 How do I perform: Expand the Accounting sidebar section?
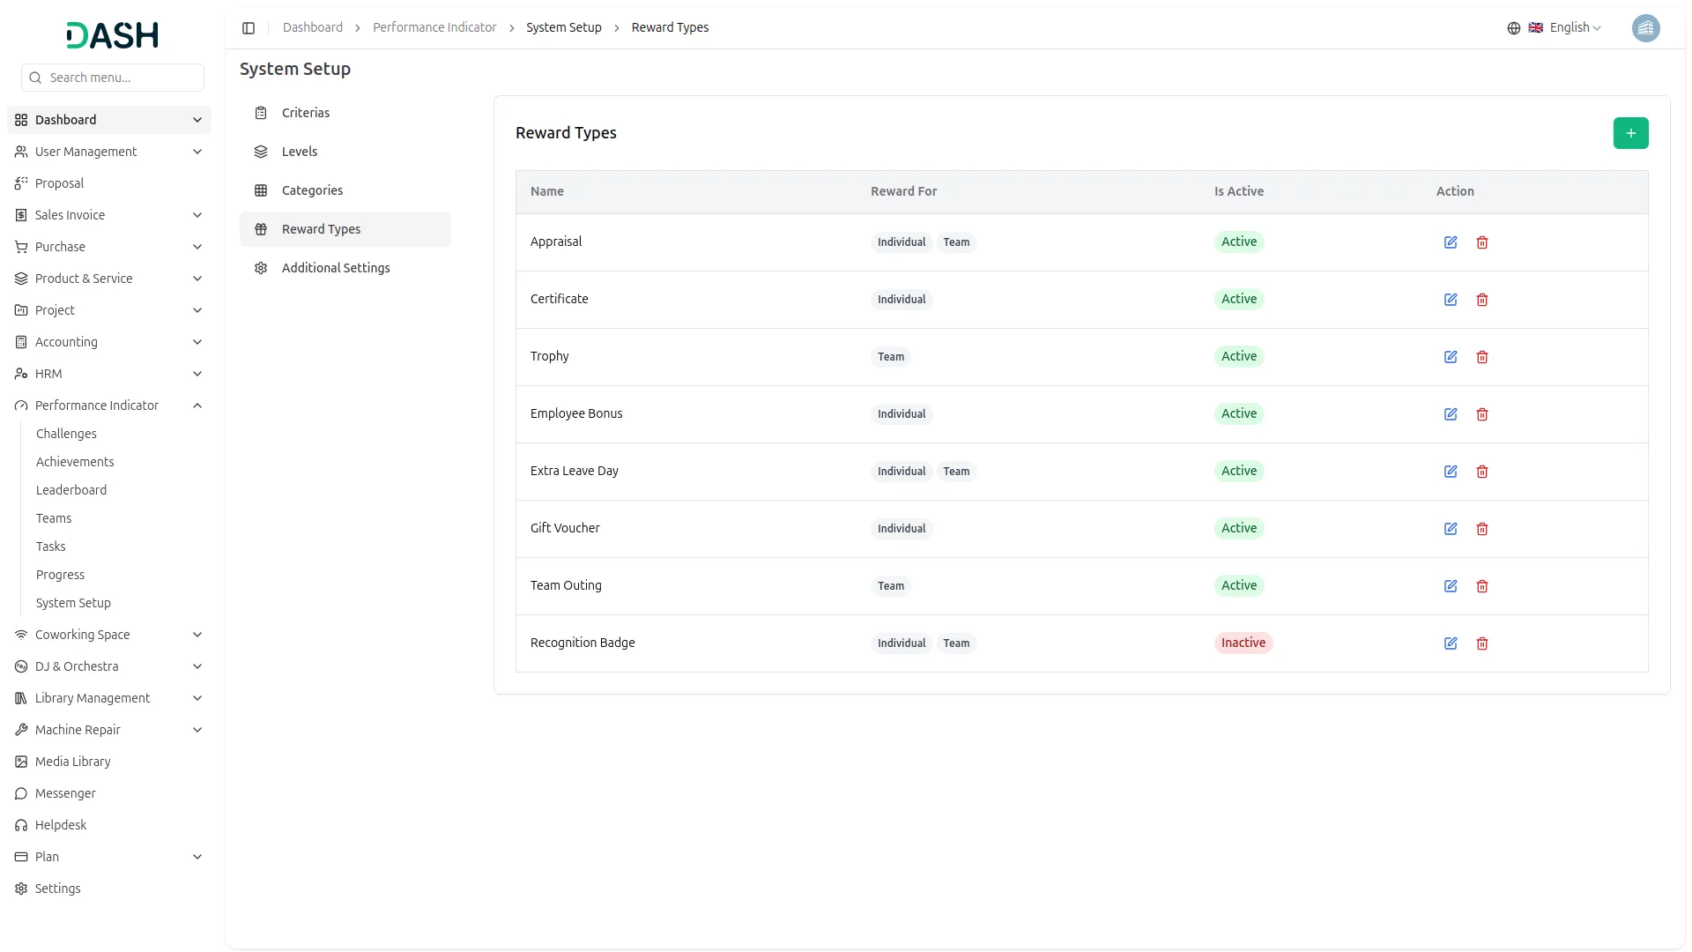(x=197, y=342)
